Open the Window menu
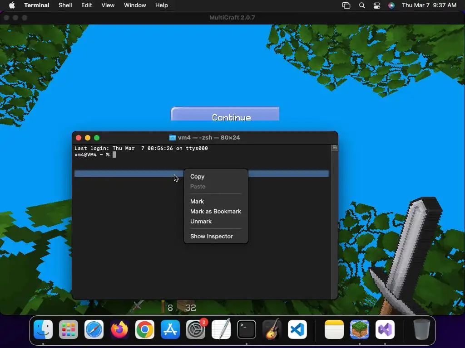 tap(135, 5)
